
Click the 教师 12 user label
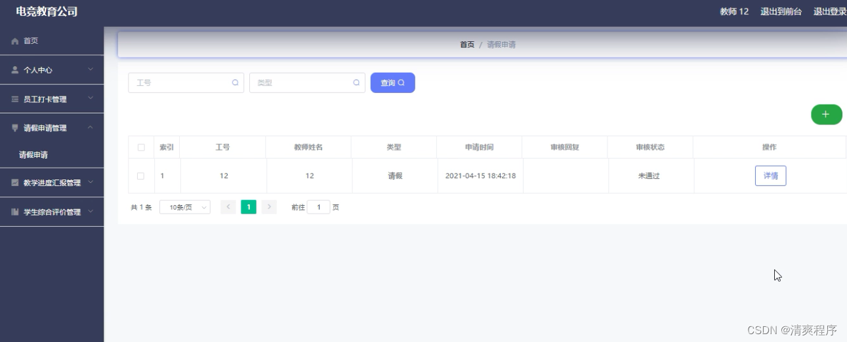click(734, 12)
